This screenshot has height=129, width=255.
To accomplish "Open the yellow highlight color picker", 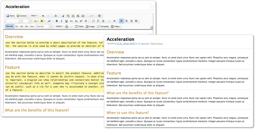I will coord(43,21).
